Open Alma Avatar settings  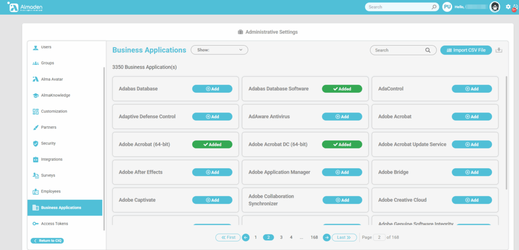point(52,79)
